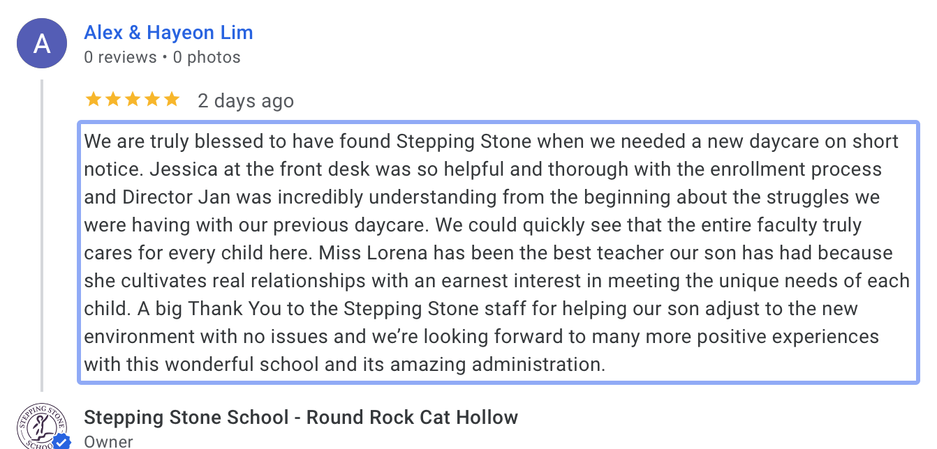This screenshot has width=937, height=449.
Task: Click the blue verified badge on the logo
Action: coord(62,442)
